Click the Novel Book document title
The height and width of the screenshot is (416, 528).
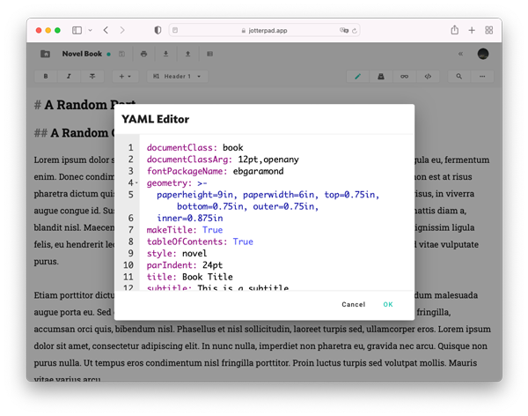pyautogui.click(x=82, y=54)
